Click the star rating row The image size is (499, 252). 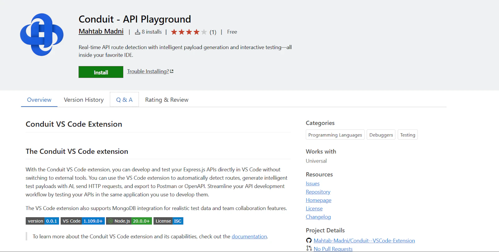click(x=189, y=32)
